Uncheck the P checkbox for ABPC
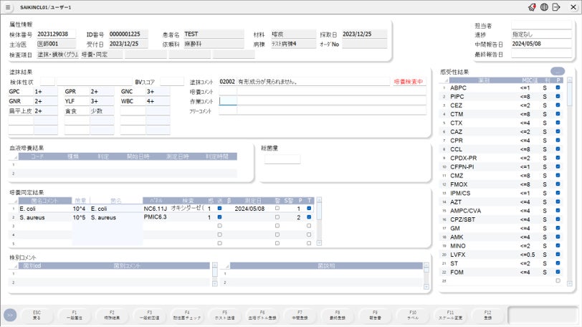This screenshot has height=327, width=582. 558,87
